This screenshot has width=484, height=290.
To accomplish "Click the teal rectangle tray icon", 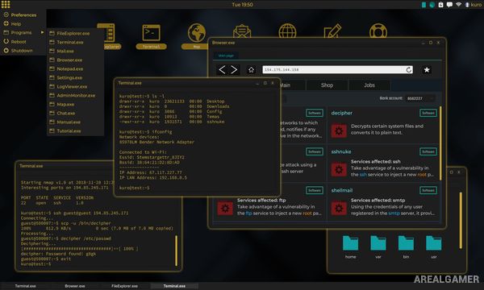I will (423, 5).
